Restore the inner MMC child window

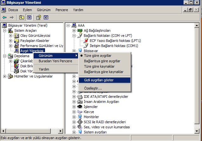190,10
